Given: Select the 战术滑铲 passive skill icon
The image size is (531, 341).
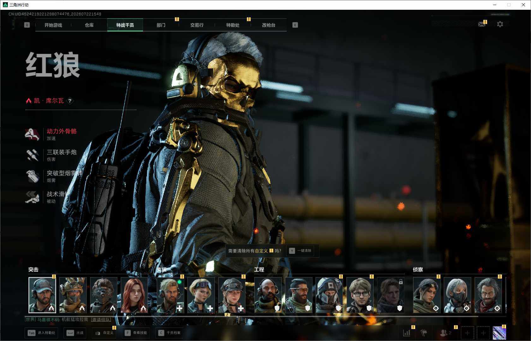Looking at the screenshot, I should tap(32, 197).
